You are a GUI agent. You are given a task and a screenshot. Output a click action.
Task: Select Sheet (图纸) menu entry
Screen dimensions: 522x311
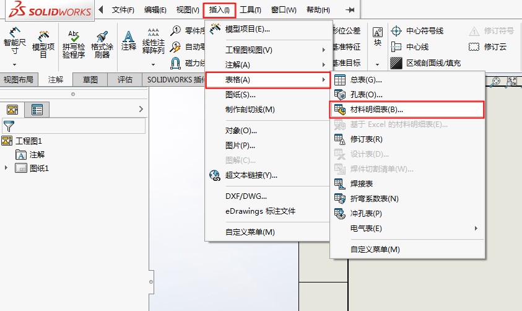click(268, 95)
